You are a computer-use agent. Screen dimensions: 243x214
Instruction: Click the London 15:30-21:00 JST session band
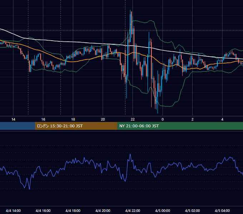click(76, 126)
